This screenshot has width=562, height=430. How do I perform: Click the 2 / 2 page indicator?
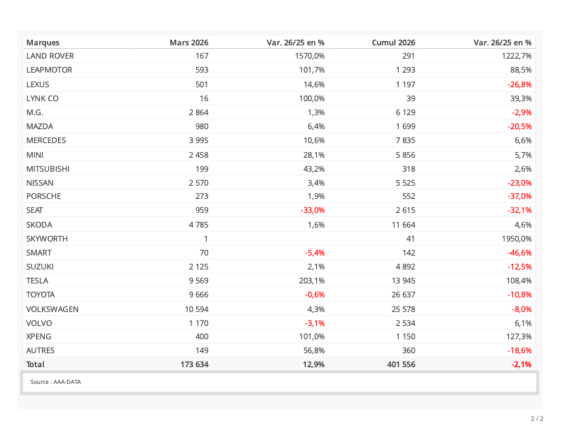point(536,419)
